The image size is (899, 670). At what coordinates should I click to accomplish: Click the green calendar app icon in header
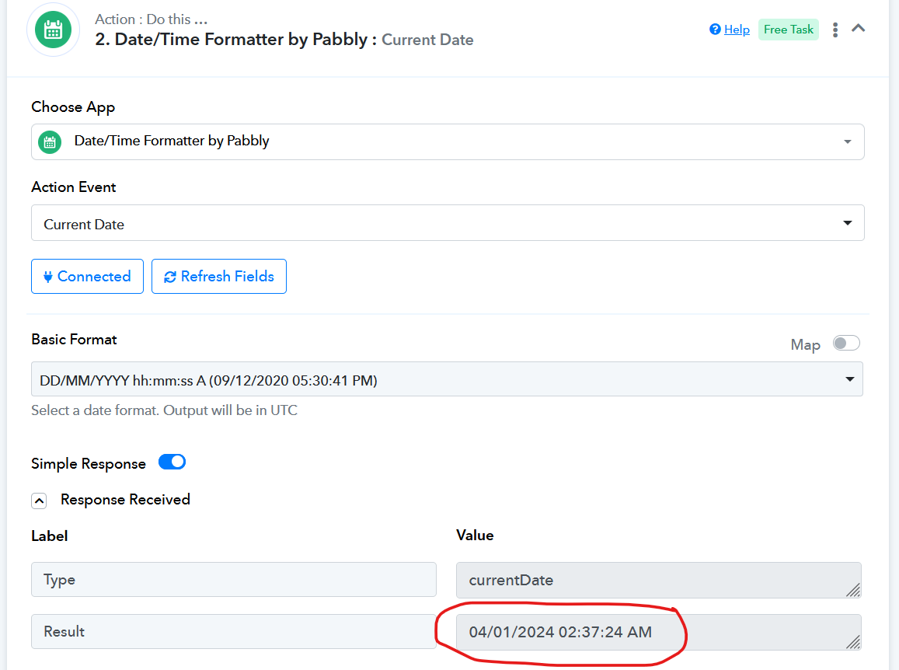(x=54, y=30)
